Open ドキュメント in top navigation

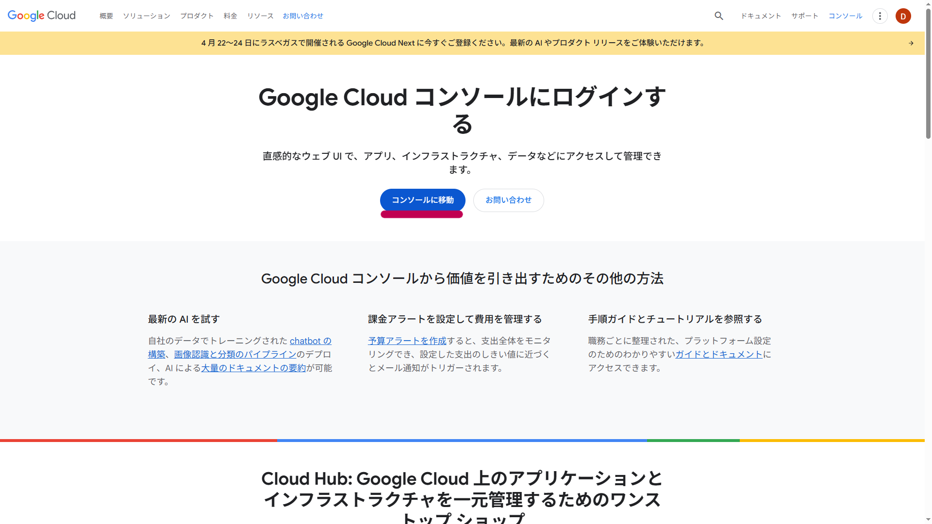[761, 16]
